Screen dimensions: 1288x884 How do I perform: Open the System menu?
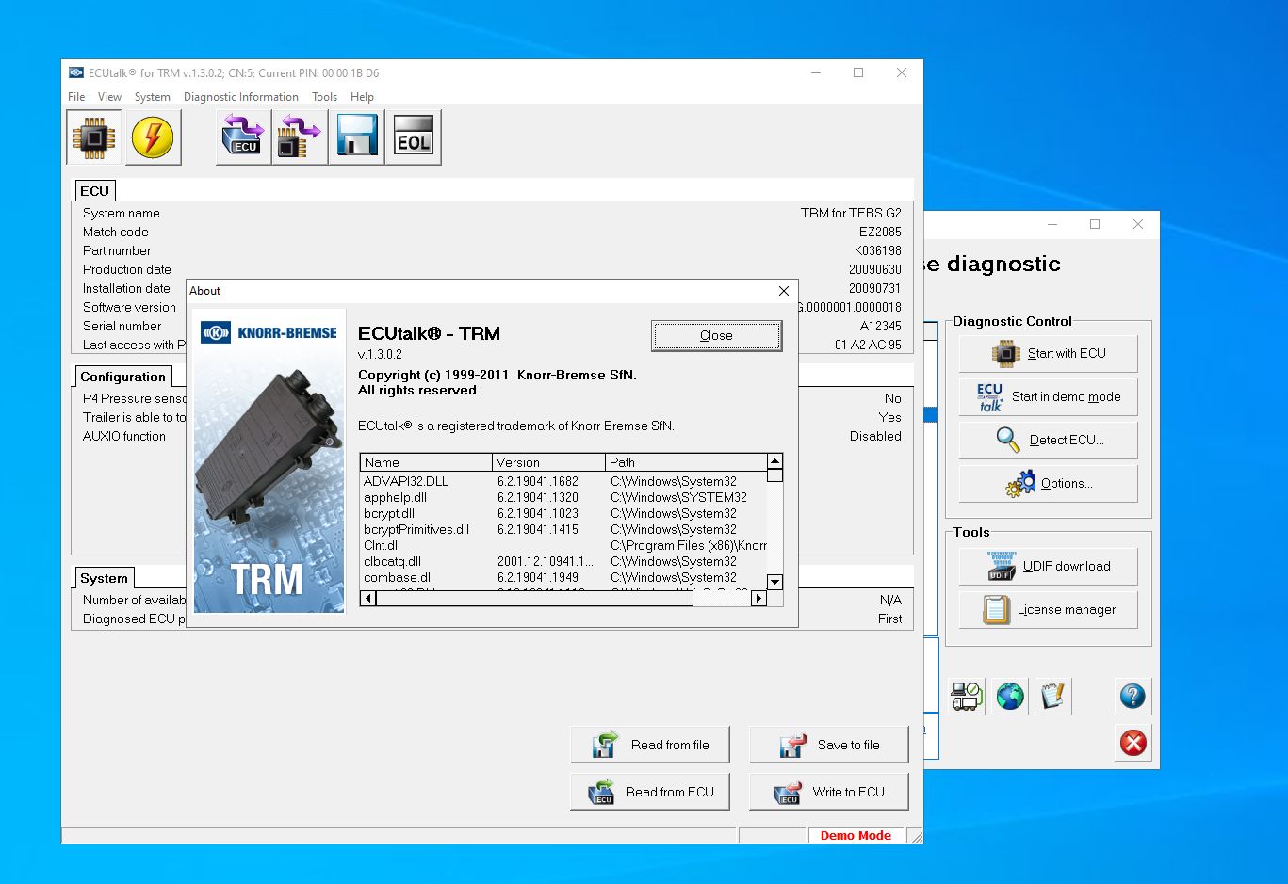pyautogui.click(x=152, y=96)
